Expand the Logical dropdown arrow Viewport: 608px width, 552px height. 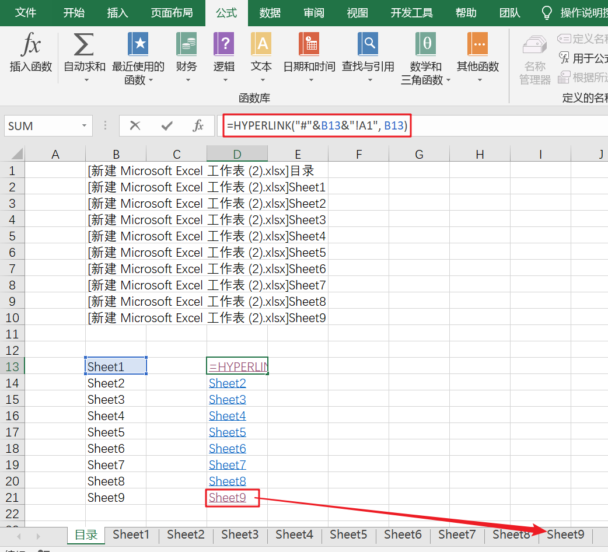click(225, 81)
